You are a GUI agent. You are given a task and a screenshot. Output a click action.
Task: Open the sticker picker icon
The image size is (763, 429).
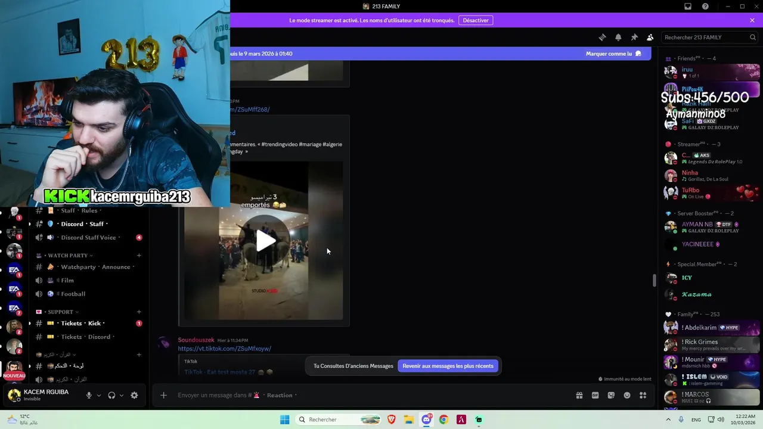point(611,395)
